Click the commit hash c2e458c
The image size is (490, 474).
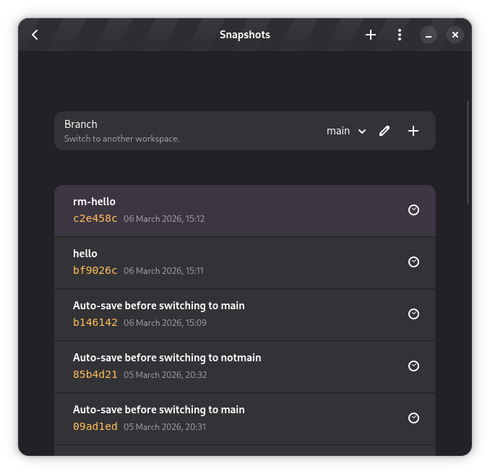95,218
